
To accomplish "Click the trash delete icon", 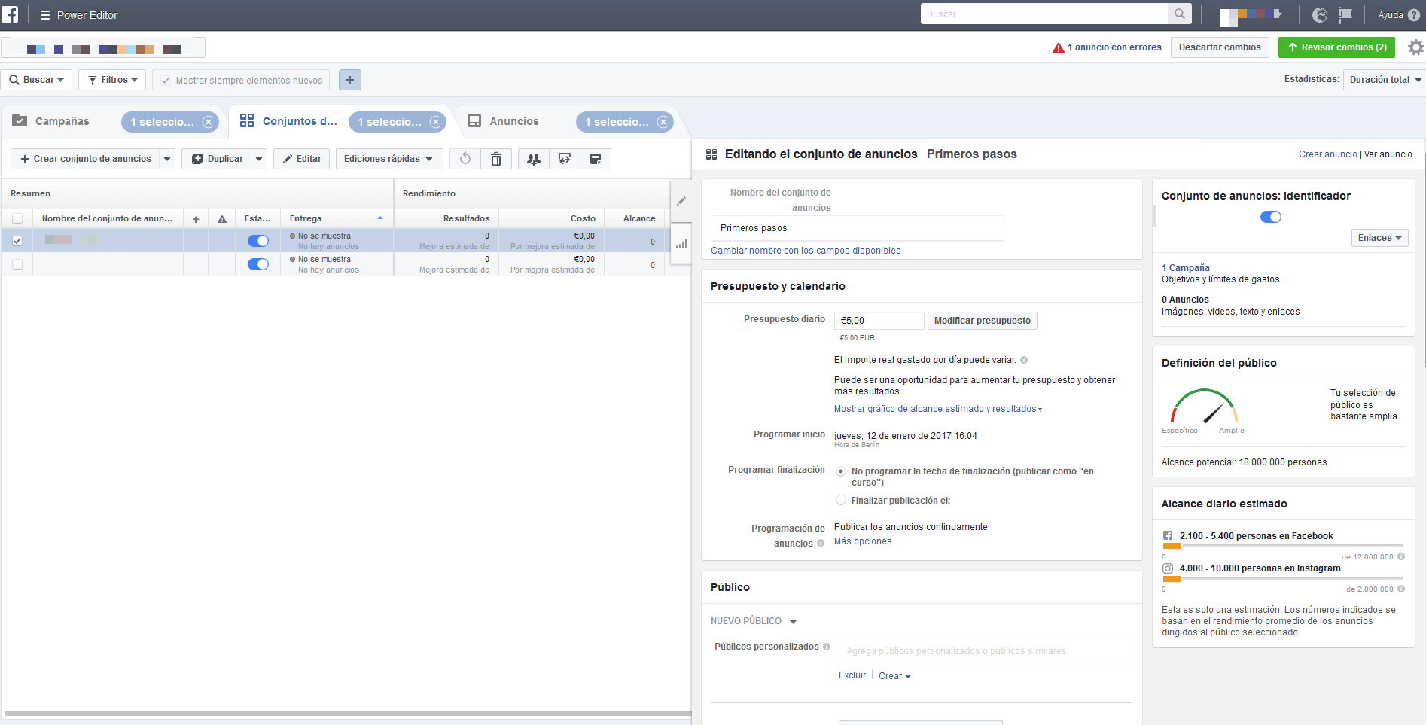I will tap(496, 159).
